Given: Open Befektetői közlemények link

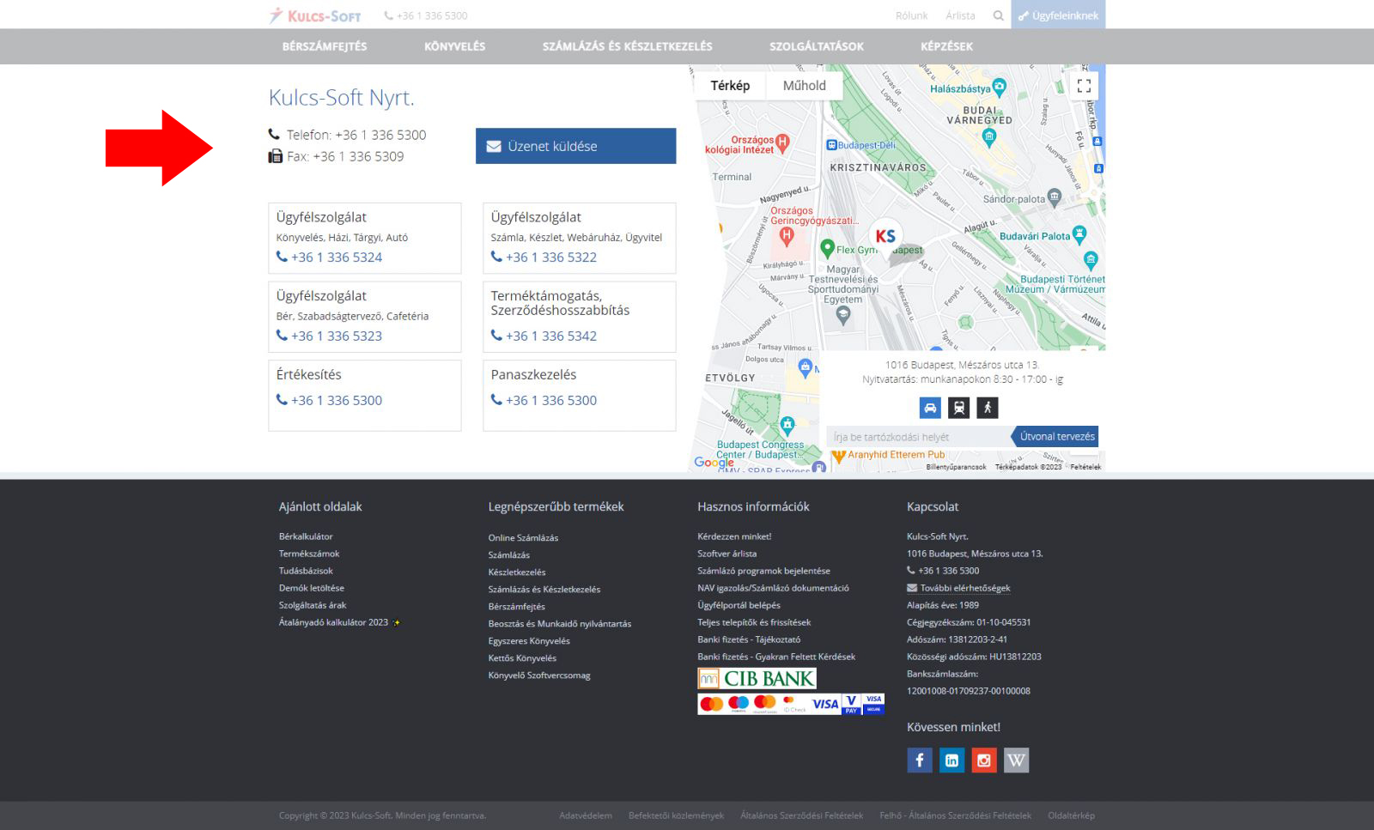Looking at the screenshot, I should click(676, 815).
